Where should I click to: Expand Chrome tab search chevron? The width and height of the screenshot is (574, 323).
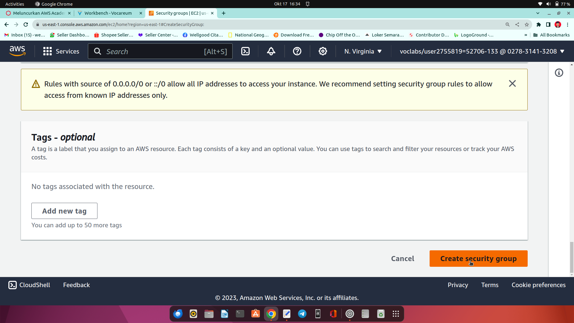(x=538, y=13)
